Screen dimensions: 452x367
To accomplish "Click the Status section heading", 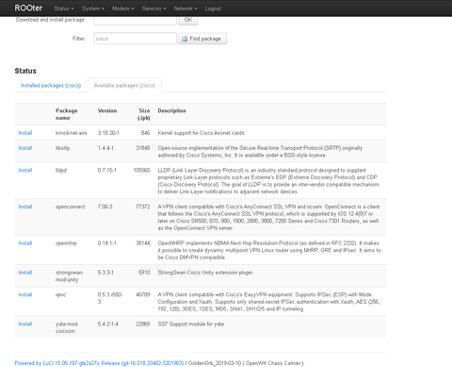I will [x=25, y=71].
